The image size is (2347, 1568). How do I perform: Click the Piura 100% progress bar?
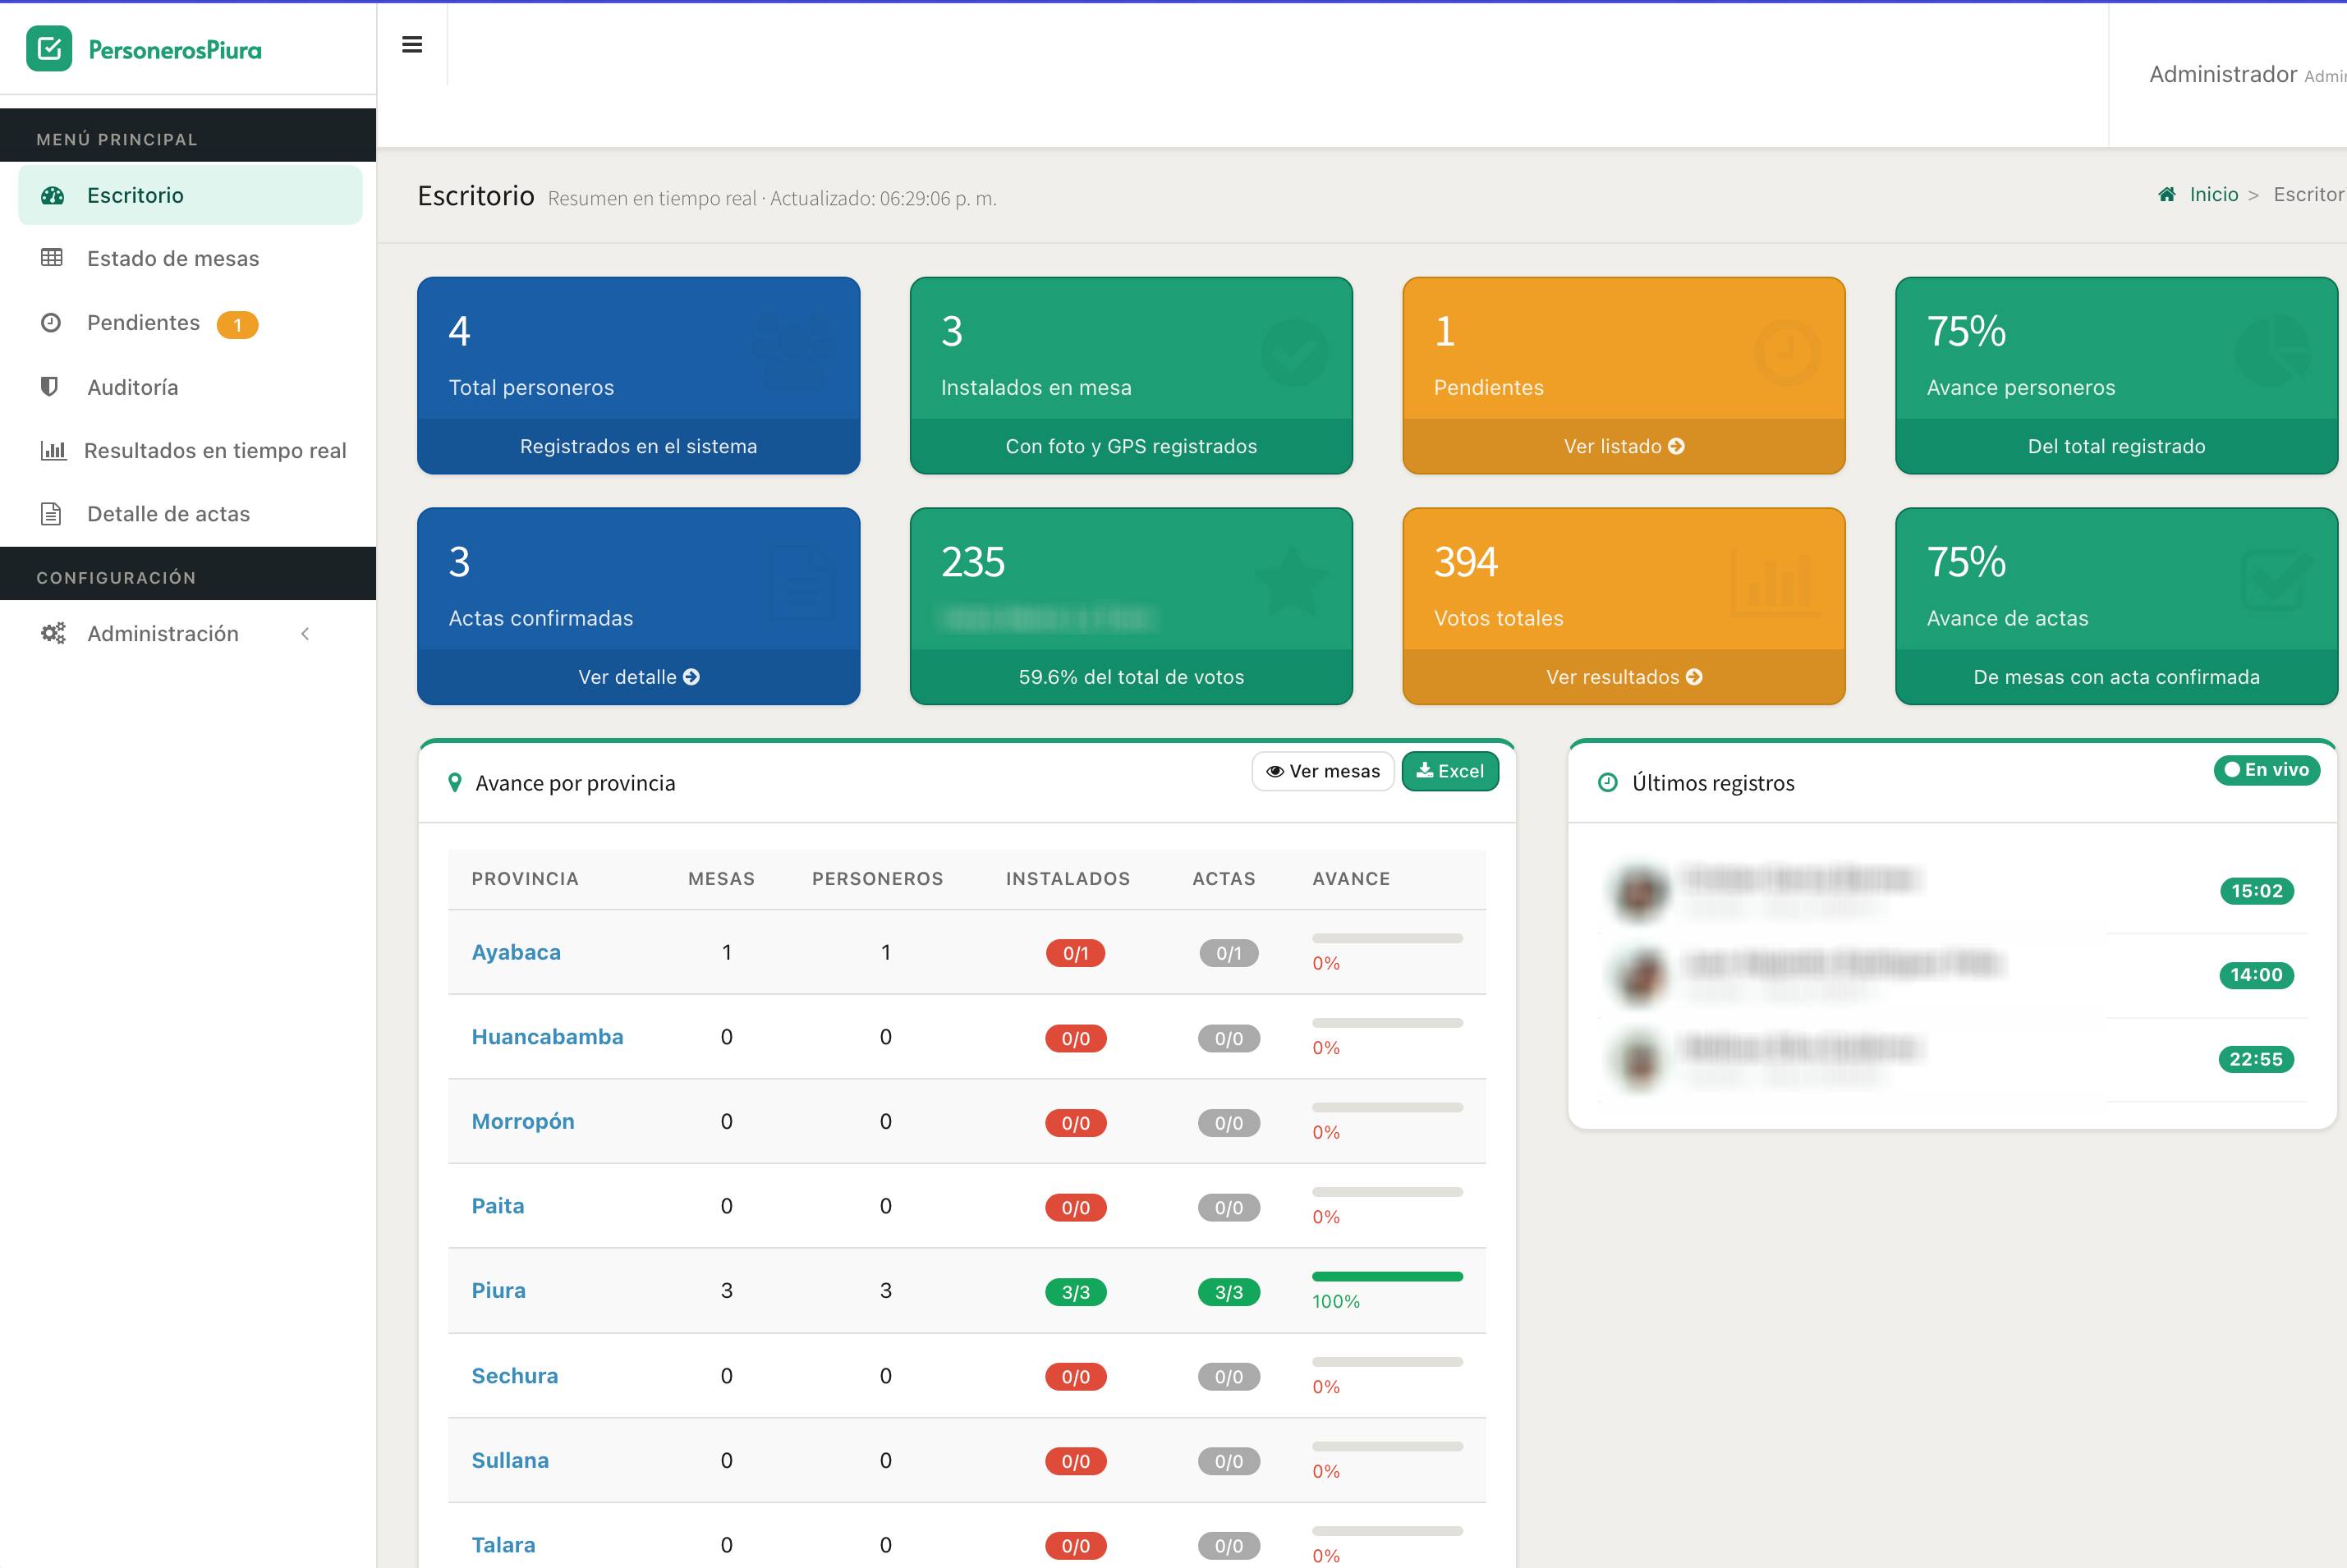1387,1276
